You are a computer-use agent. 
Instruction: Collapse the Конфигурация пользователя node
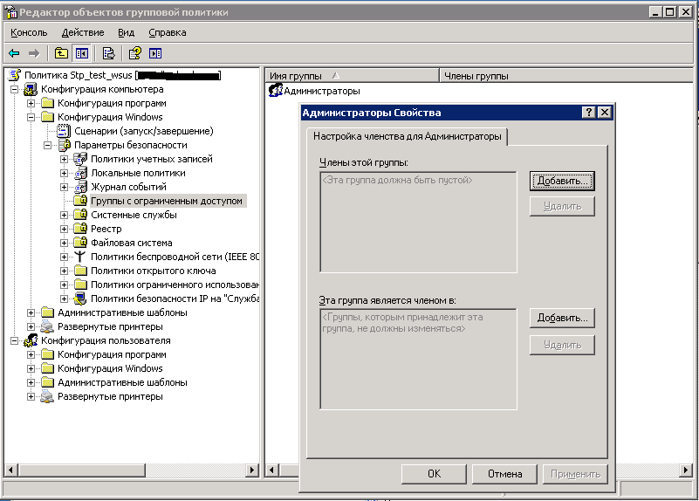pyautogui.click(x=14, y=340)
